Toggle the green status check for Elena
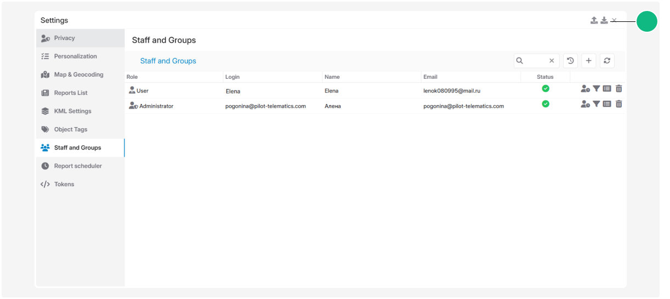 (546, 89)
